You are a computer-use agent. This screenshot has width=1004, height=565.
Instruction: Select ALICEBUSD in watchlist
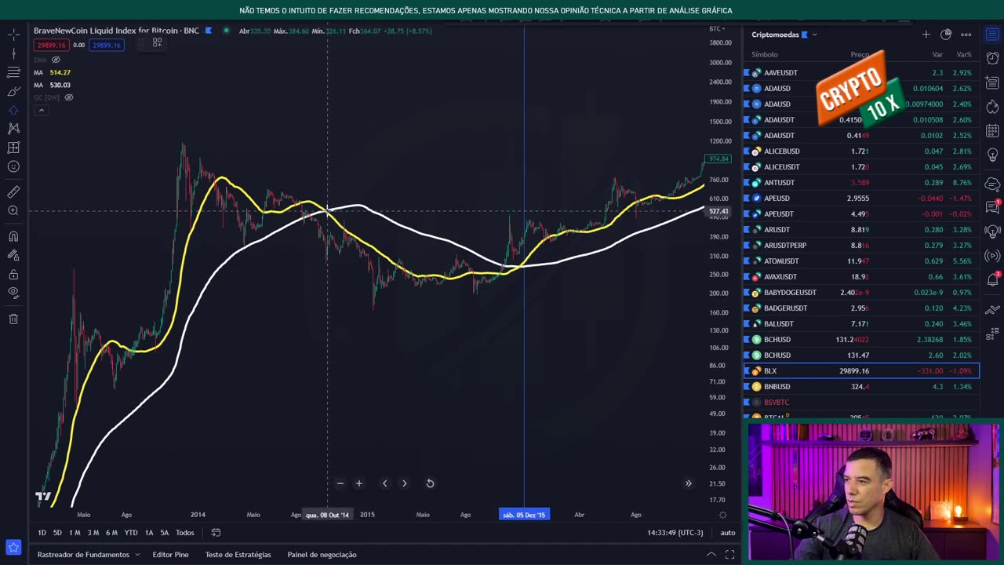[861, 151]
